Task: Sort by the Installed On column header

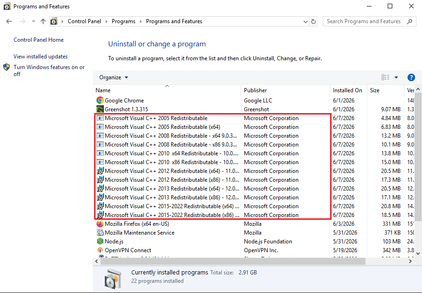Action: click(x=348, y=90)
